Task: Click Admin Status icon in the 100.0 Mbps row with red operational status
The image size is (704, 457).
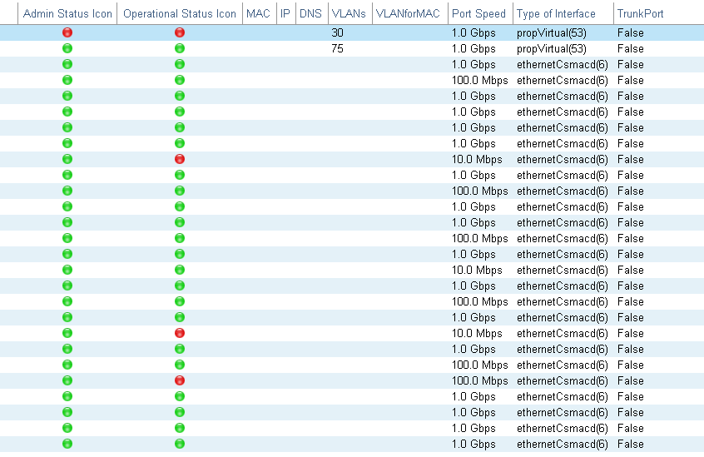Action: [67, 380]
